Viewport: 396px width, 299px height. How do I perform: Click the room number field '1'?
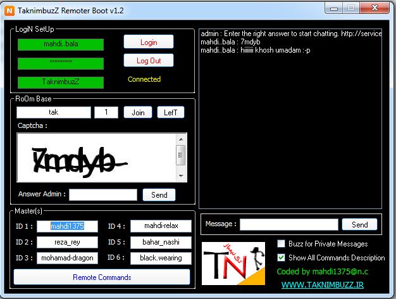pyautogui.click(x=106, y=112)
